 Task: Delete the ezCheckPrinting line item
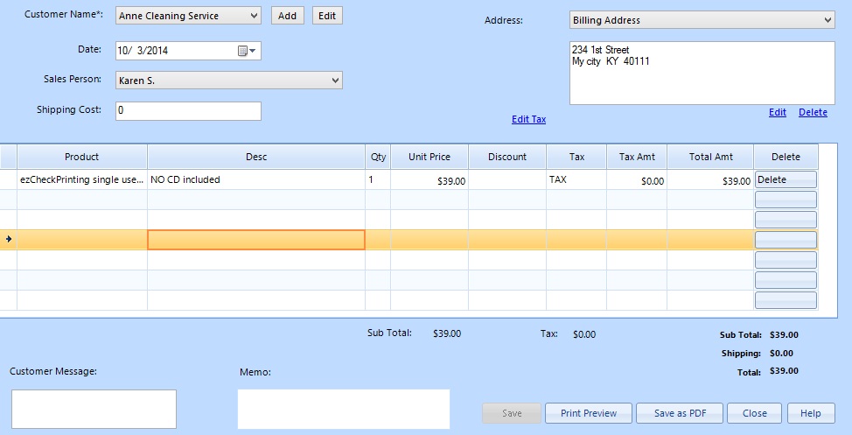(x=785, y=179)
